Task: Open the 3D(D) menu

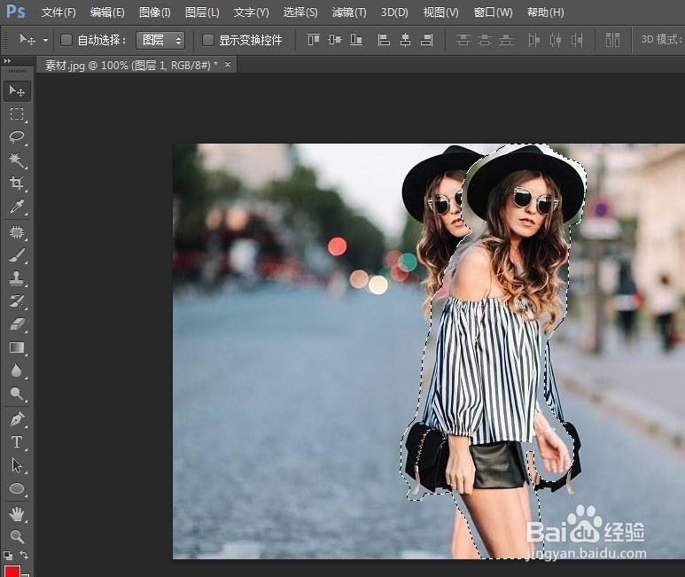Action: coord(394,12)
